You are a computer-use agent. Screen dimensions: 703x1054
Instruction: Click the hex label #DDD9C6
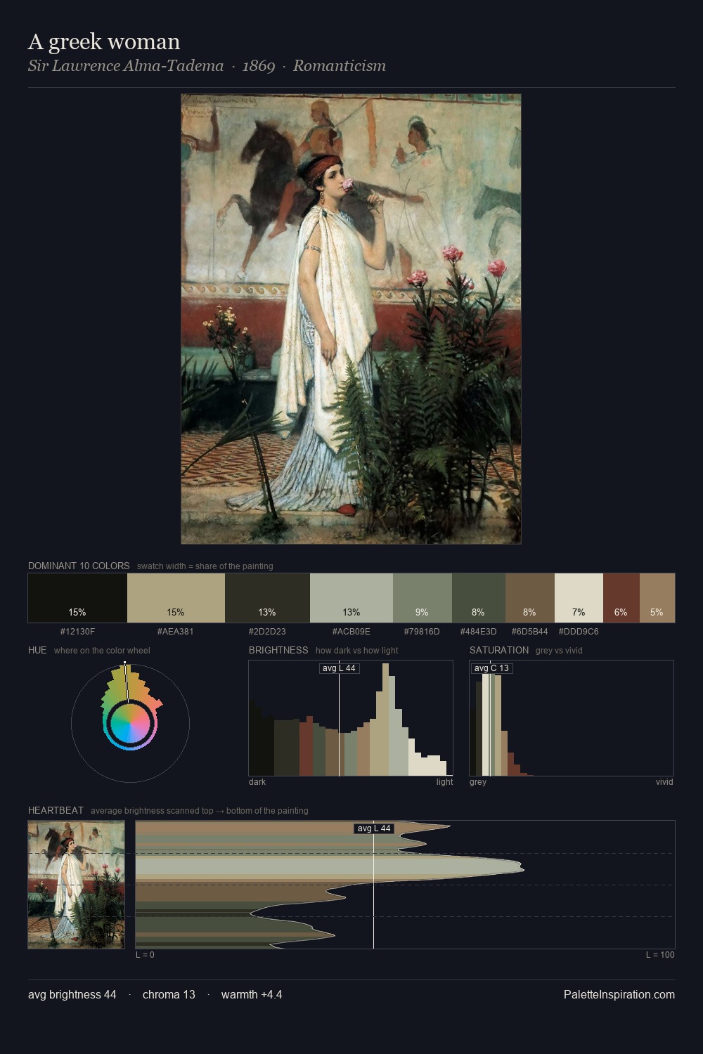579,632
